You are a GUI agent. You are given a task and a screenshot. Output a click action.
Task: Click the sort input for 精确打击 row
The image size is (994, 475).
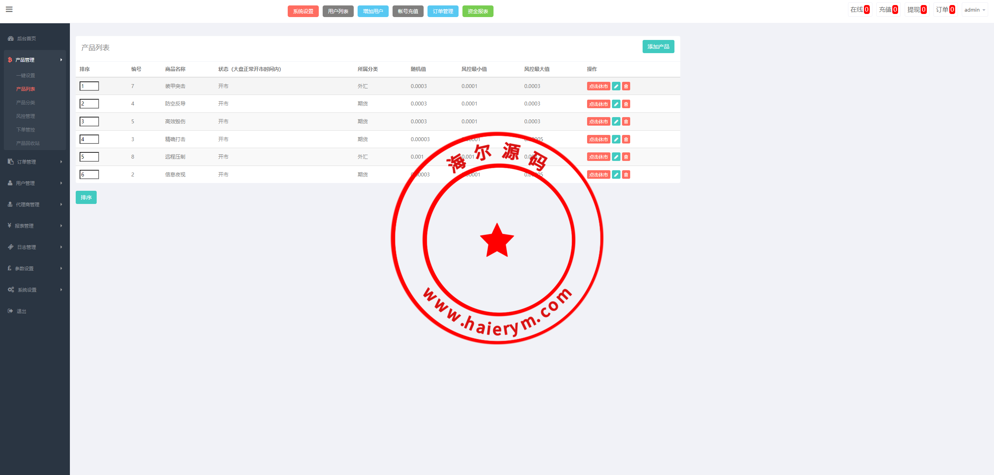click(89, 139)
